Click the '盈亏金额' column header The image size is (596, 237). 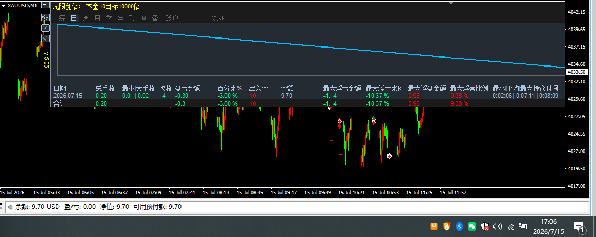pyautogui.click(x=187, y=88)
